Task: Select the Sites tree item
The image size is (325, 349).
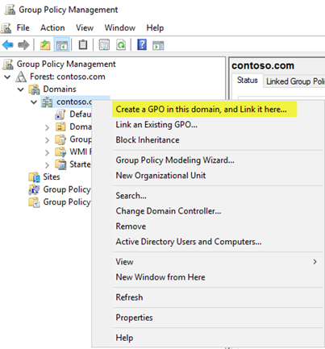Action: point(52,177)
